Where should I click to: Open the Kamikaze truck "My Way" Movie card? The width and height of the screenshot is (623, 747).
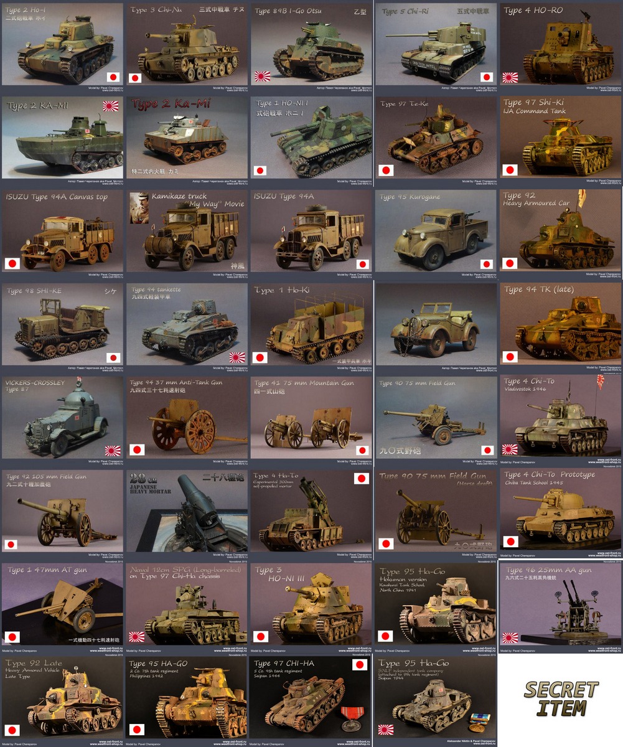(x=187, y=232)
